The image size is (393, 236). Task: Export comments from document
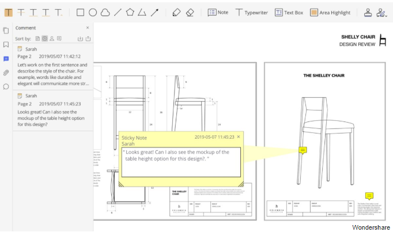point(88,39)
